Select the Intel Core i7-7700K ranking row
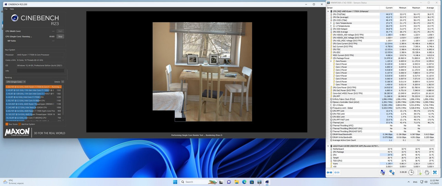The height and width of the screenshot is (186, 442). pos(34,97)
